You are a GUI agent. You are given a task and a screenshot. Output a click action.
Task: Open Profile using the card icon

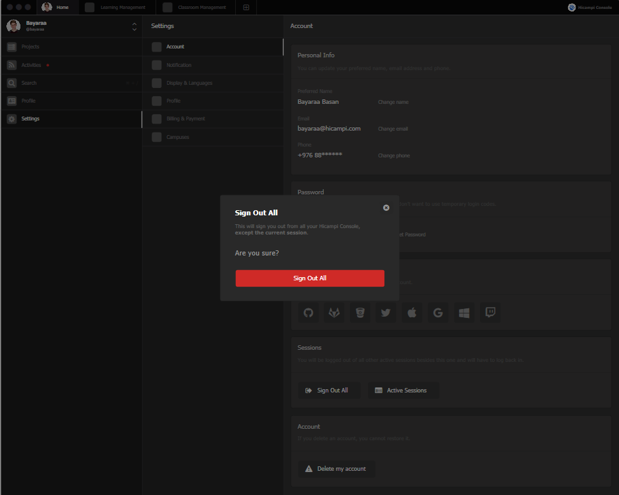11,101
